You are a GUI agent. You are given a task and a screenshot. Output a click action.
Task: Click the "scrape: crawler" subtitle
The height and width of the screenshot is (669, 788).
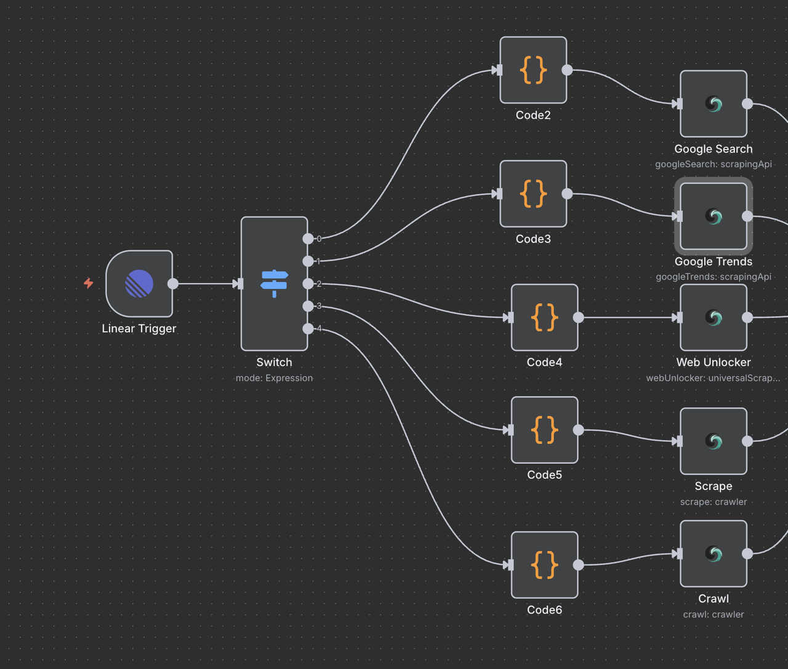(714, 502)
